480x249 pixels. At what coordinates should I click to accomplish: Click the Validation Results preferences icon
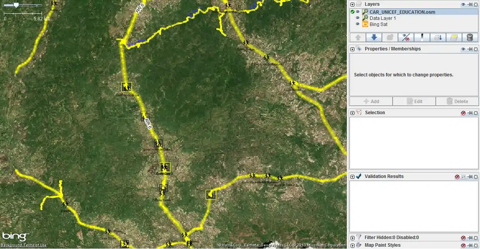point(464,177)
